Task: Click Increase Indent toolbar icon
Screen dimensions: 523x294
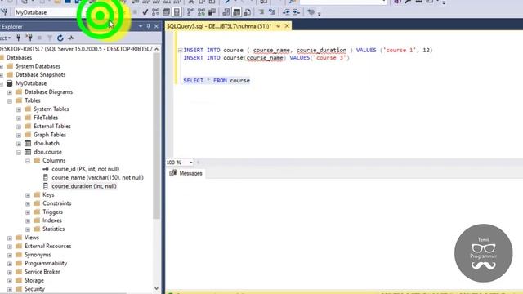Action: coord(296,12)
